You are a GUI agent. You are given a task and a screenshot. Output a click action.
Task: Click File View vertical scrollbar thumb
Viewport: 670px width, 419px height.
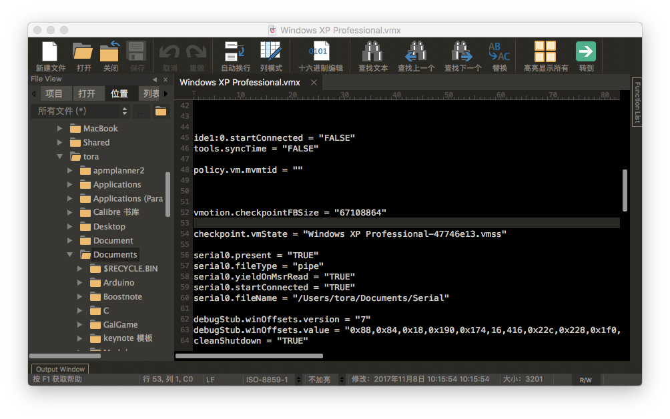(x=167, y=194)
